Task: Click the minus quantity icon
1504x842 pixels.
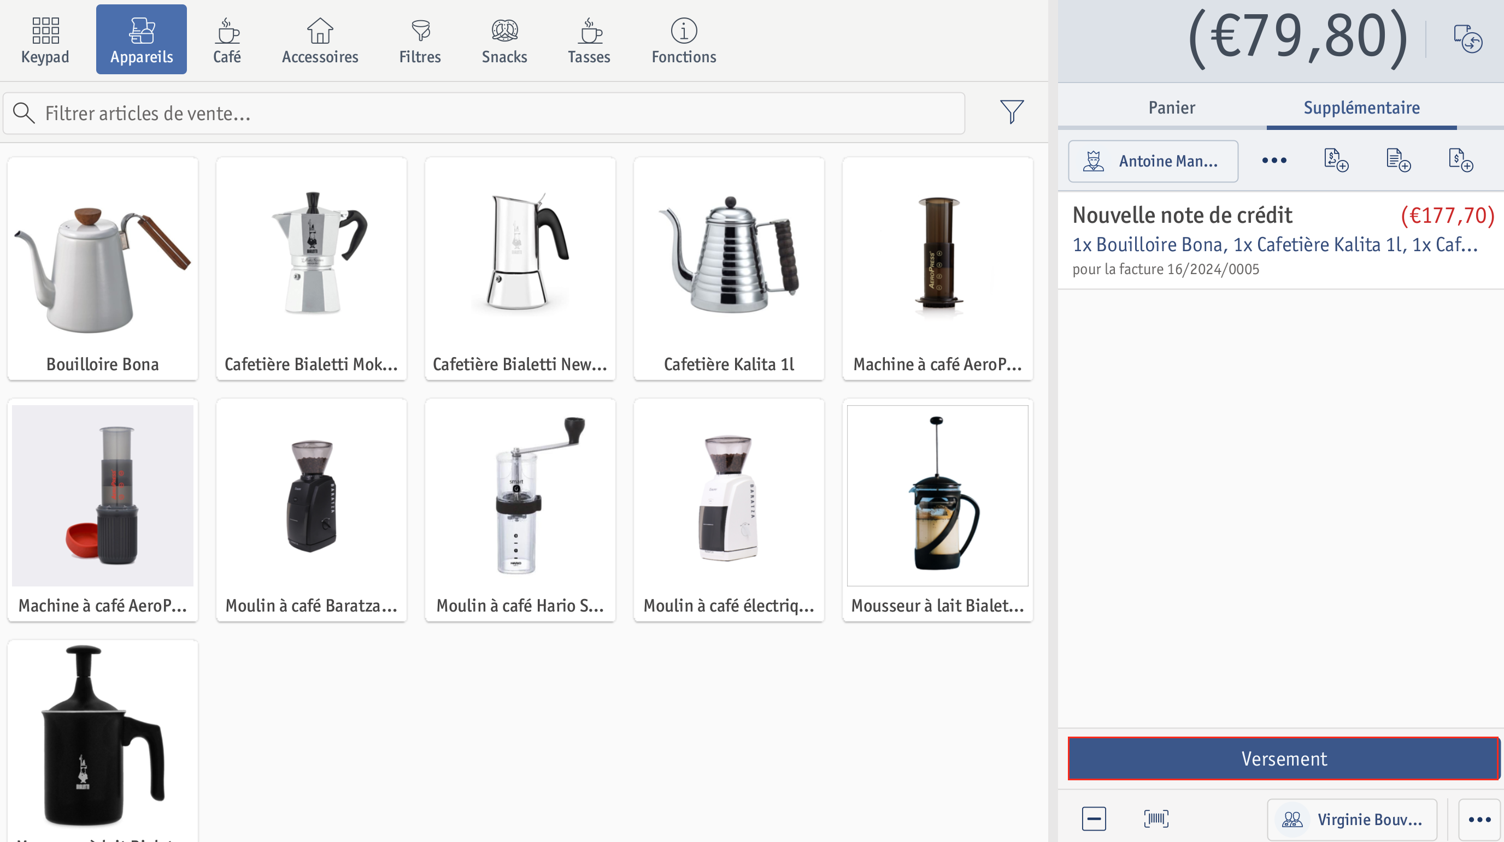Action: [1094, 819]
